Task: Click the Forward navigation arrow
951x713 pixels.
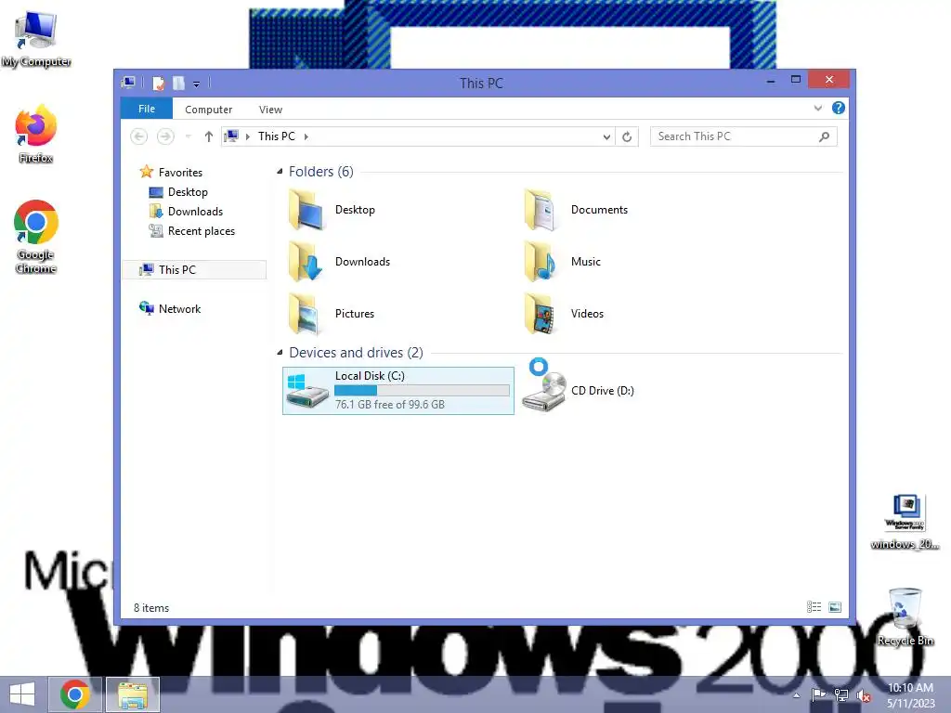Action: pyautogui.click(x=165, y=136)
